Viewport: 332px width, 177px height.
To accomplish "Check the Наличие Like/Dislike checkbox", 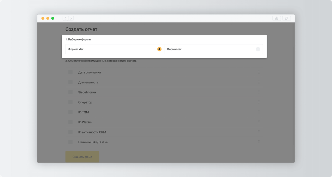I will pyautogui.click(x=70, y=142).
